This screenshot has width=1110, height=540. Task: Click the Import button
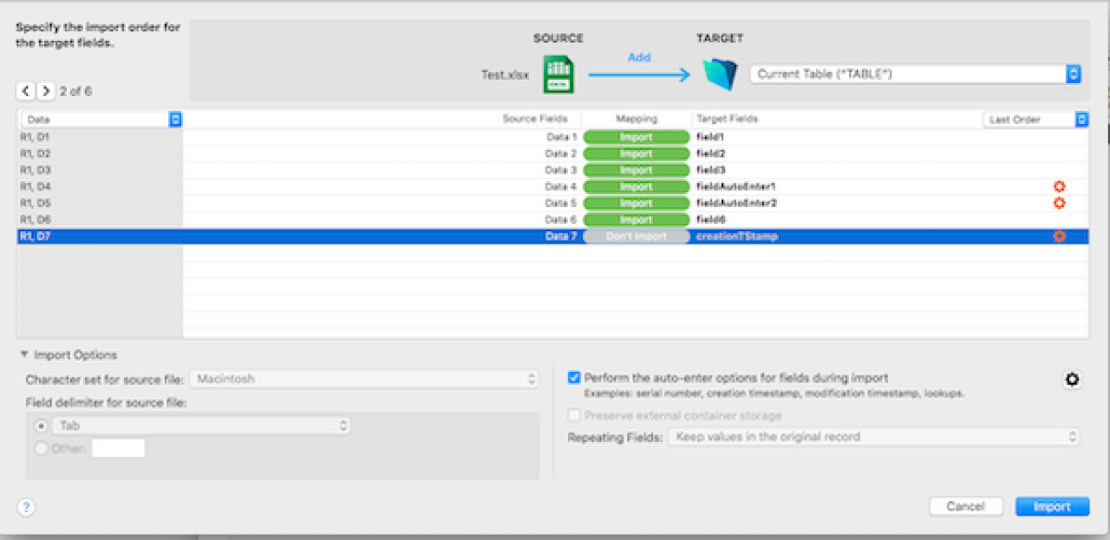click(x=1052, y=507)
